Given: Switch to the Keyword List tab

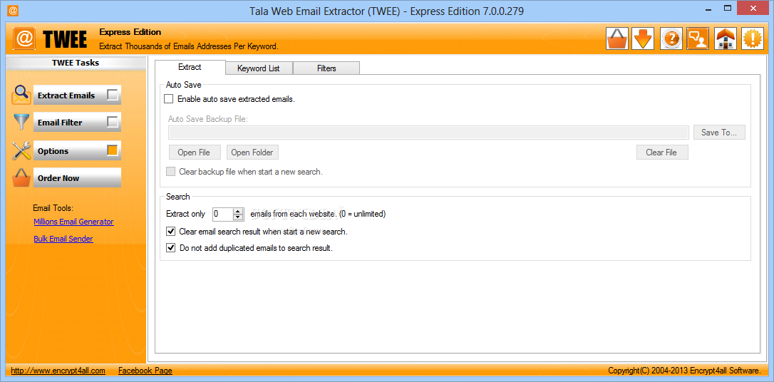Looking at the screenshot, I should pyautogui.click(x=259, y=68).
